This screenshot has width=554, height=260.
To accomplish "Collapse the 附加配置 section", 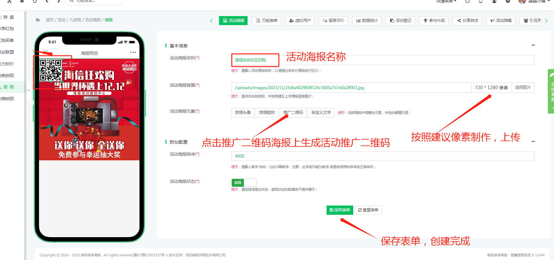I will (533, 141).
